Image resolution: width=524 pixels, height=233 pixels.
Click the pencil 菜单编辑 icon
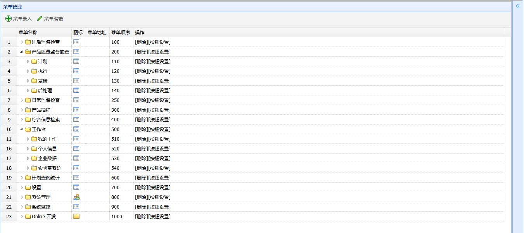(40, 19)
